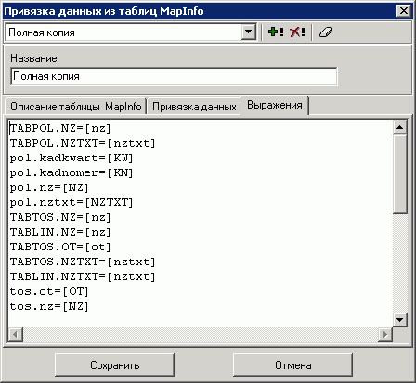Click the line 'TABPOL.NZTXT=[nztxt]'

click(x=83, y=143)
